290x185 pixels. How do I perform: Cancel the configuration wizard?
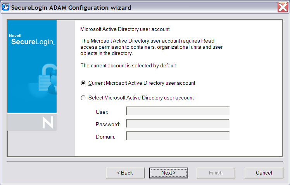(264, 173)
